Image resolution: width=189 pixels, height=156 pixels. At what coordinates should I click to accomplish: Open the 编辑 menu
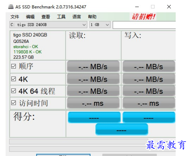[30, 17]
